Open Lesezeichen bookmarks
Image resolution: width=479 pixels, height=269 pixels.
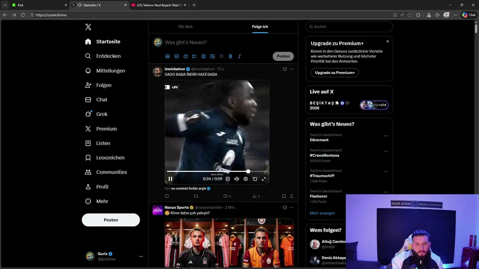point(105,158)
